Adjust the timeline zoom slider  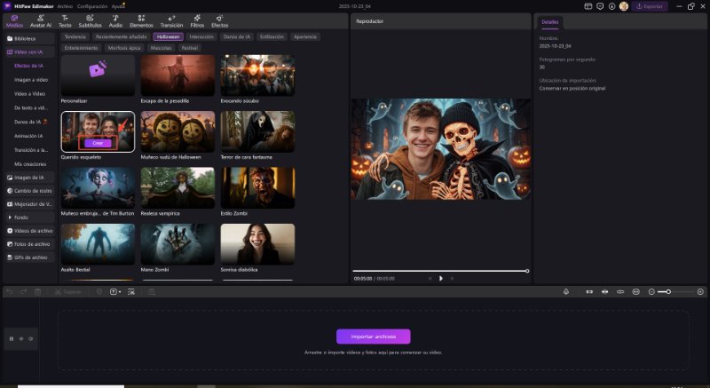click(669, 291)
